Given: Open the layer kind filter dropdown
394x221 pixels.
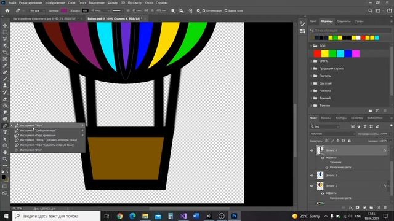Looking at the screenshot, I should point(324,126).
